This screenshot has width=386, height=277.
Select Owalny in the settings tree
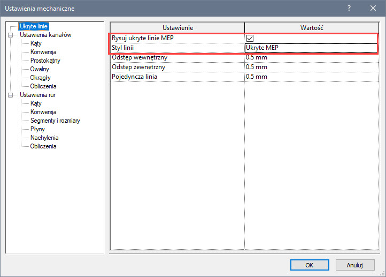[41, 69]
